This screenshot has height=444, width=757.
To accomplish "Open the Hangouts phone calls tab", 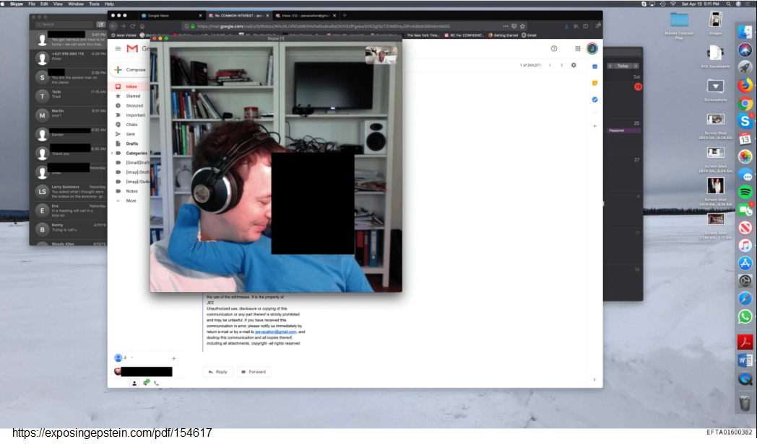I will click(x=157, y=383).
